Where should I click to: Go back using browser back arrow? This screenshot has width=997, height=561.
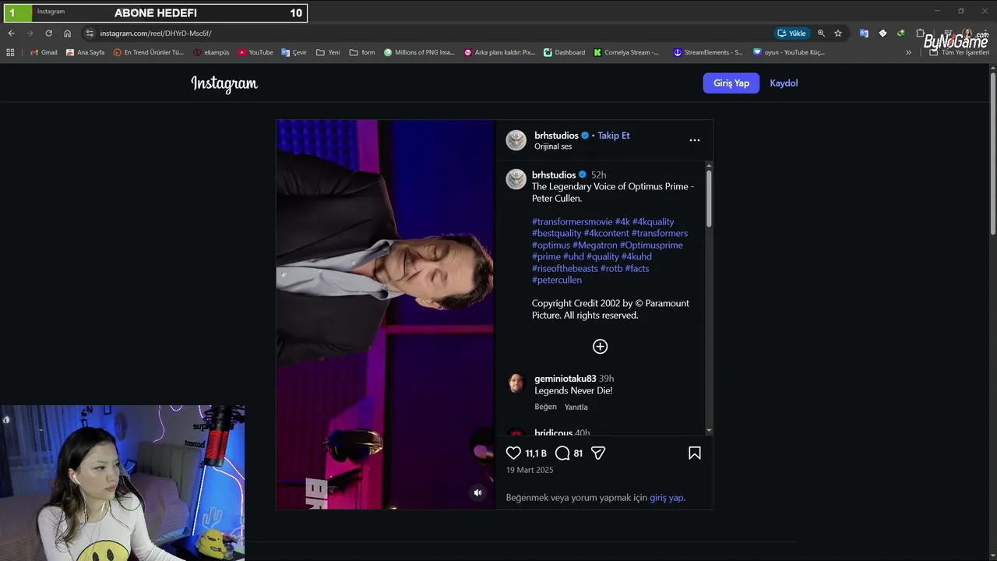tap(11, 34)
